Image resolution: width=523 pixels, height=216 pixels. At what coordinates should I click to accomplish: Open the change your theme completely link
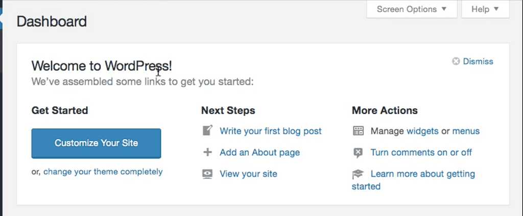tap(103, 172)
